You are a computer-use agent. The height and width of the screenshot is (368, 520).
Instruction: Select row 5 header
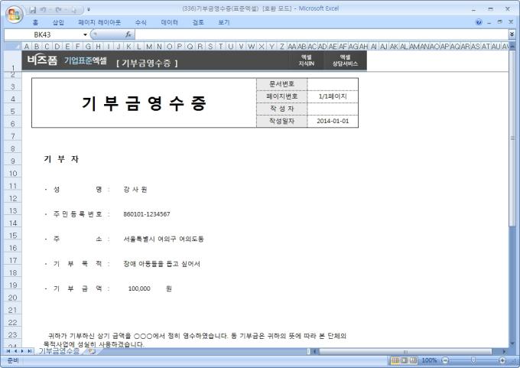point(12,111)
